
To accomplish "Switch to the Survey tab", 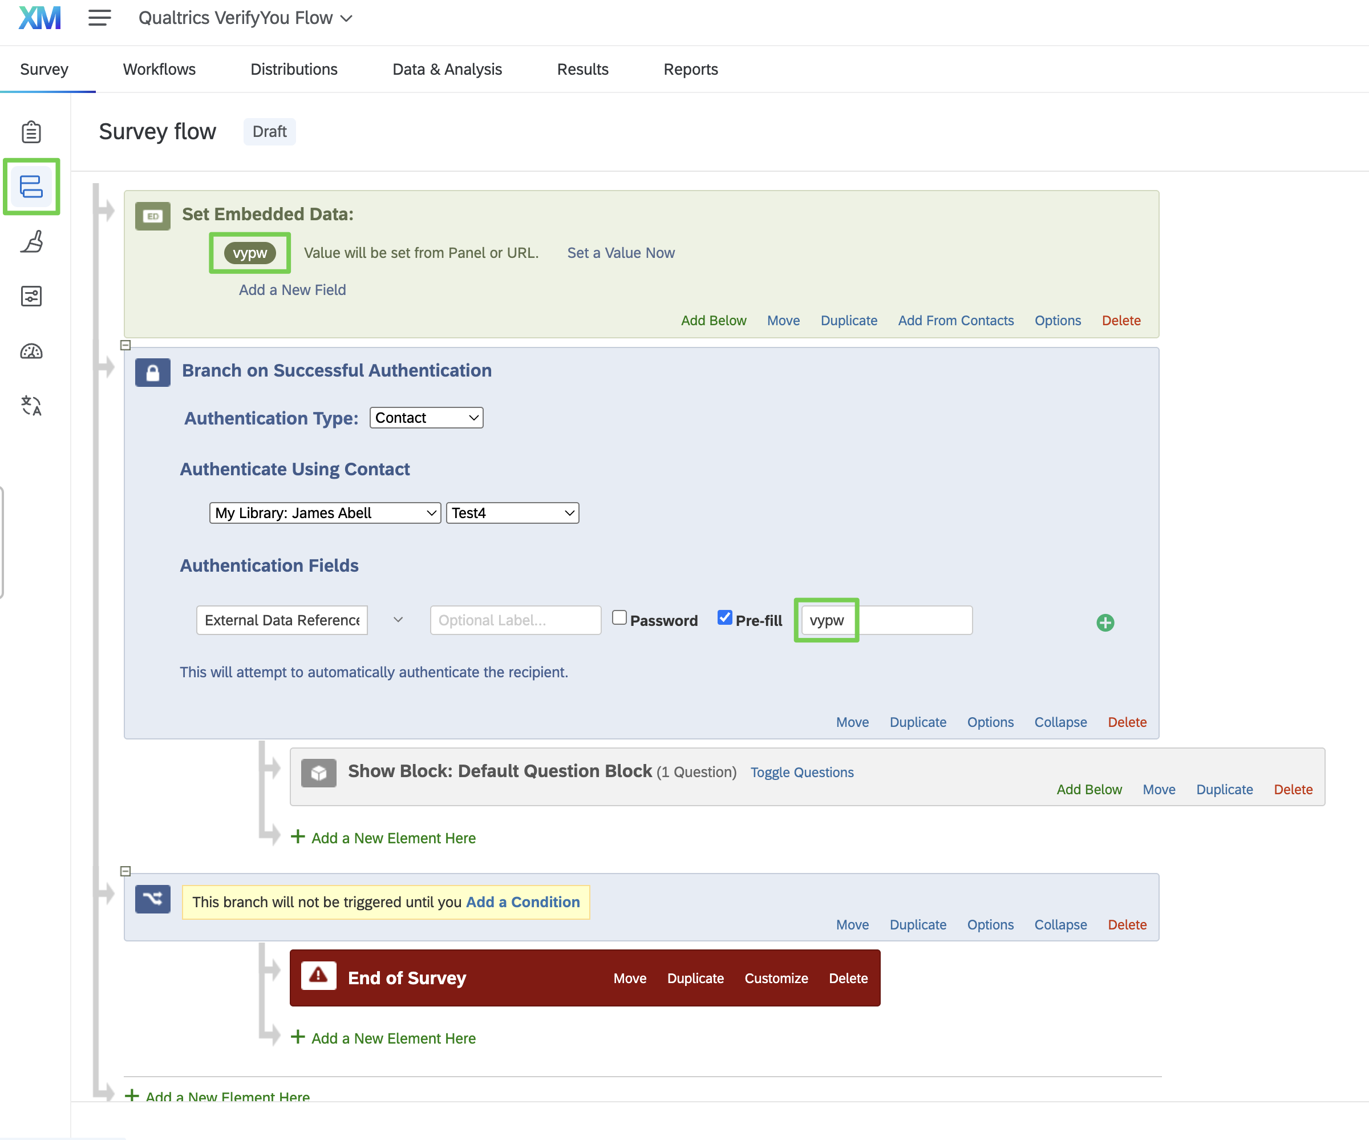I will click(44, 69).
